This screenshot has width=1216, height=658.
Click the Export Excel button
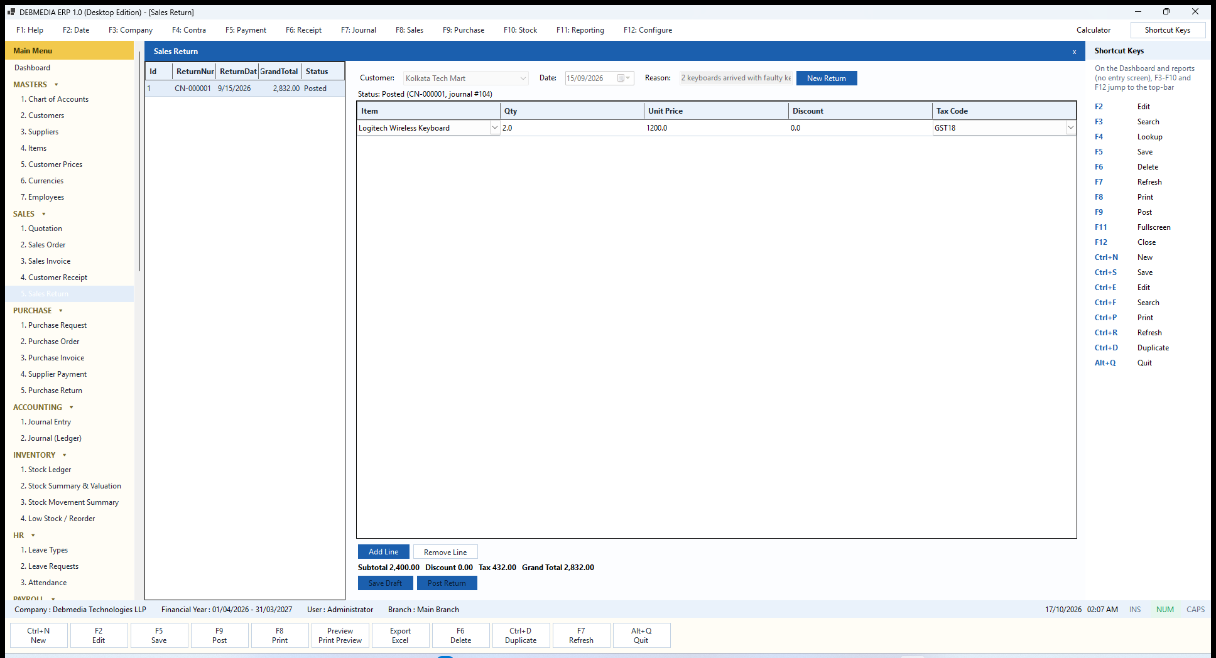(x=400, y=635)
